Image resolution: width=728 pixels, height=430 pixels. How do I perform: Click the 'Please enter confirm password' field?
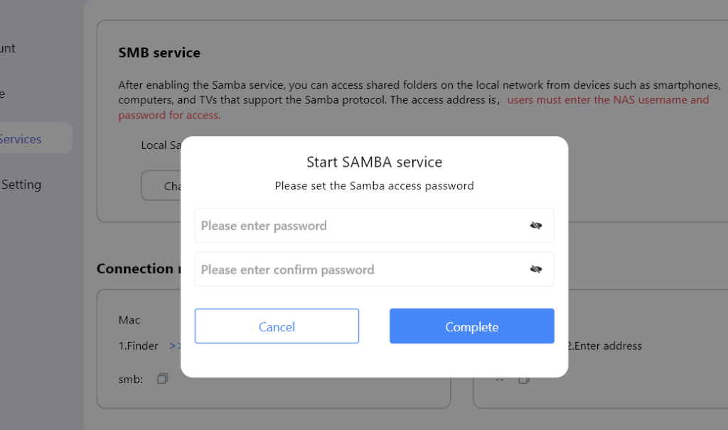[x=359, y=270]
